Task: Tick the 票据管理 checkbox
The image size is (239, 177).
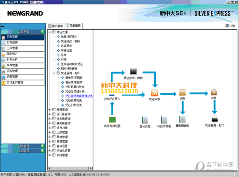Action: click(x=54, y=137)
